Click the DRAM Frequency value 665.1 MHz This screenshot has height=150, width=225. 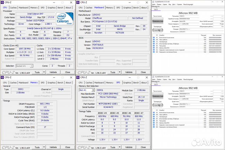45,104
